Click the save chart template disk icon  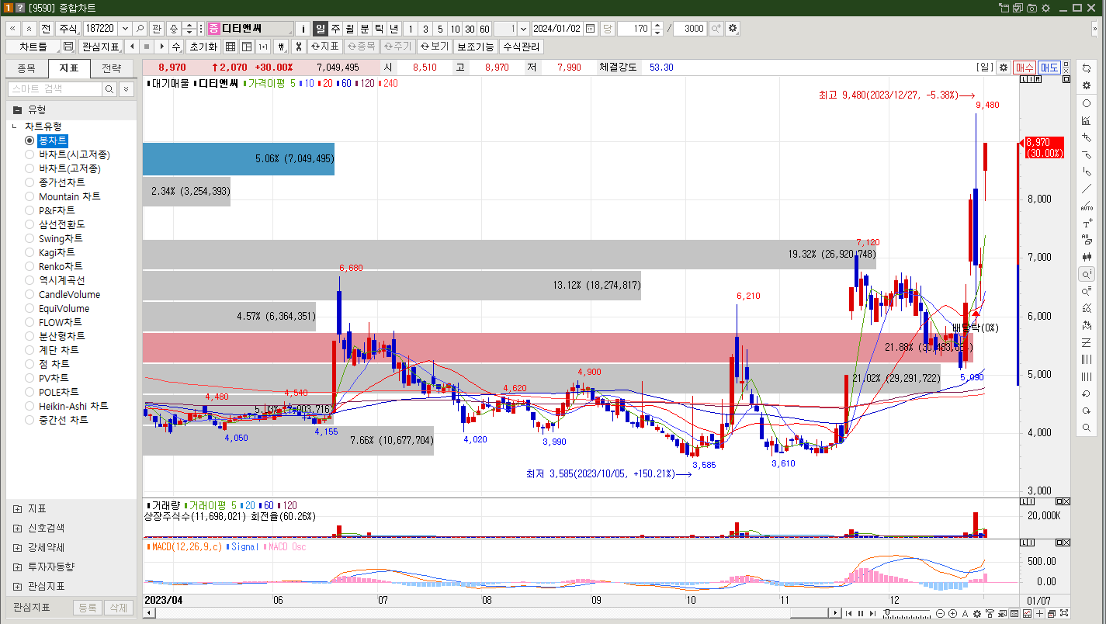point(68,47)
